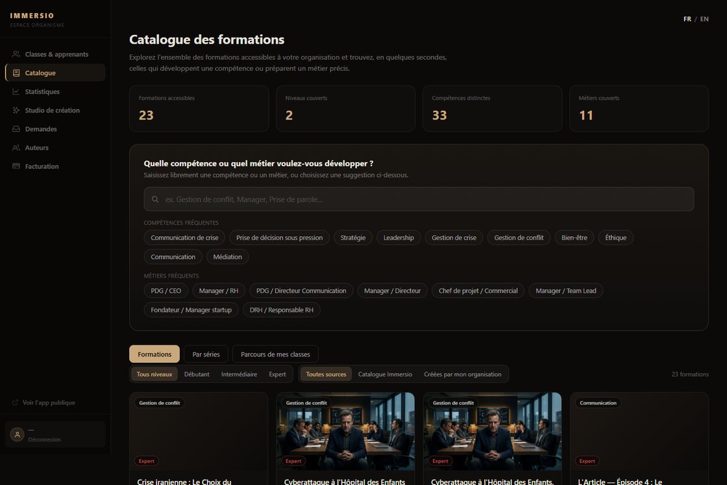Focus the competence or métier search field

coord(419,199)
